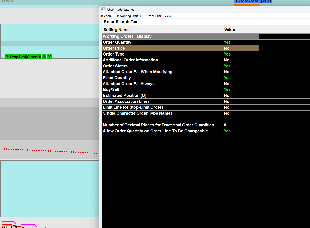This screenshot has width=310, height=228.
Task: Toggle the Order Price No value
Action: [x=241, y=48]
